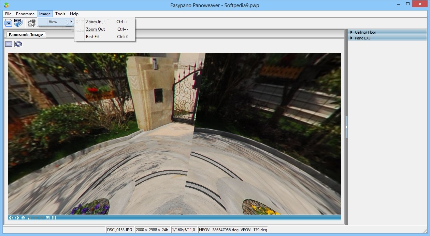Switch to the Panoramic Image tab
Viewport: 430px width, 236px height.
click(x=26, y=35)
